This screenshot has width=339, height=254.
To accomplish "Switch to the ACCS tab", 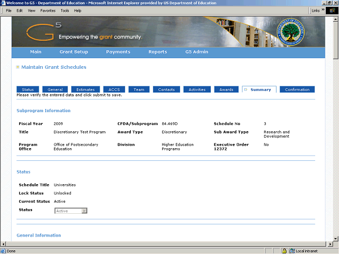I will point(114,89).
